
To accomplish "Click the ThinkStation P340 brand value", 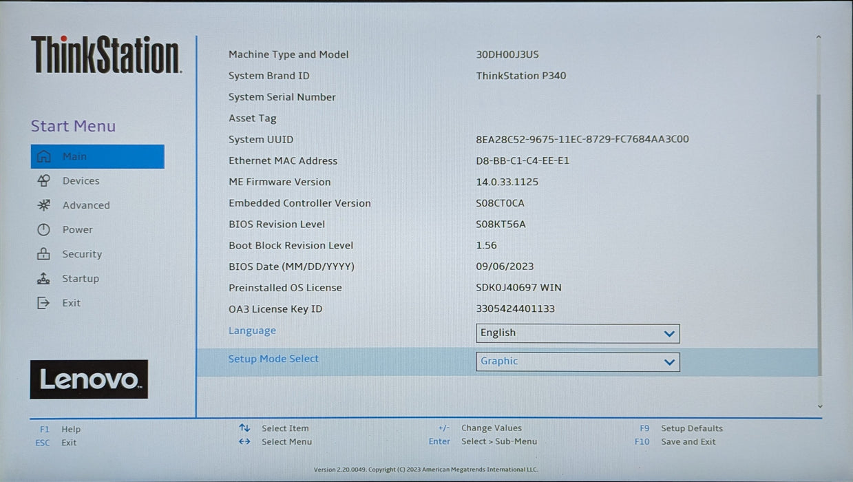I will (521, 76).
